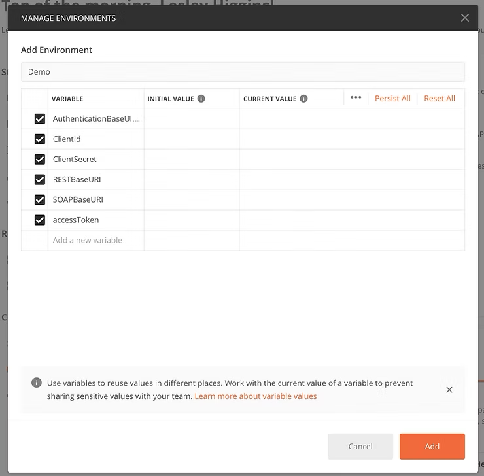Viewport: 484px width, 476px height.
Task: Click the Current Value info icon
Action: (303, 99)
